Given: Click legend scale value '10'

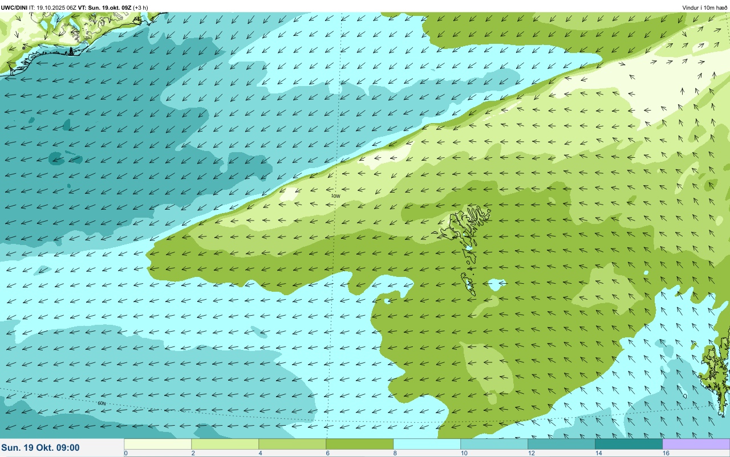Looking at the screenshot, I should pyautogui.click(x=464, y=453).
